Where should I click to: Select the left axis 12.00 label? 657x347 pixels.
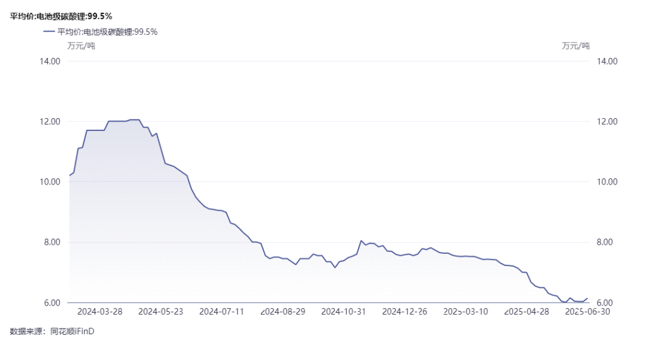pos(50,122)
